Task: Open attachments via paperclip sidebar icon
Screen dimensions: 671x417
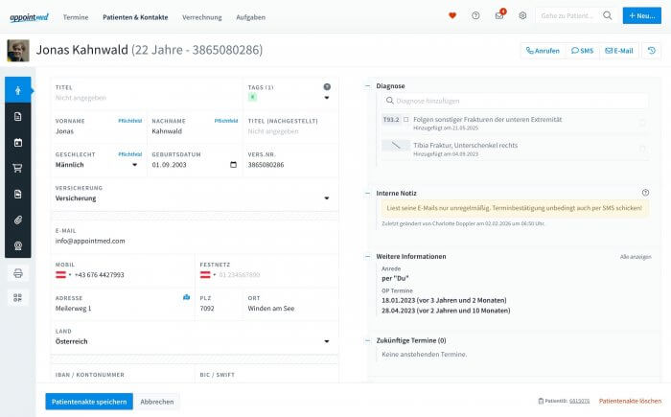Action: pyautogui.click(x=17, y=220)
